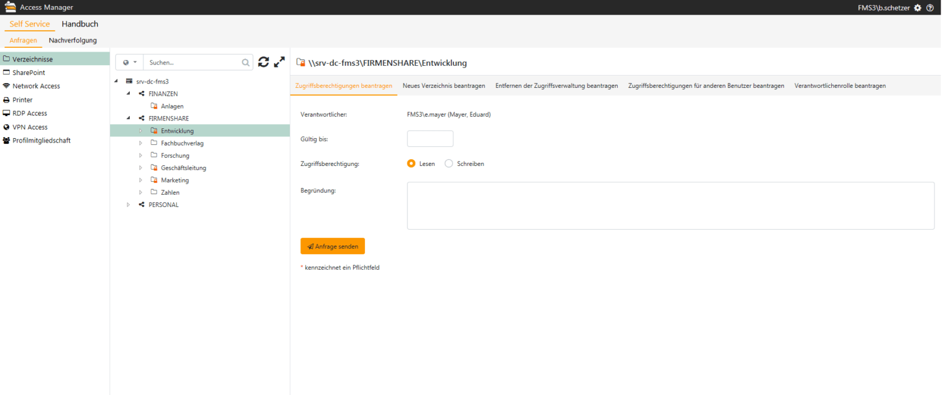
Task: Open the Handbuch menu item
Action: coord(79,24)
